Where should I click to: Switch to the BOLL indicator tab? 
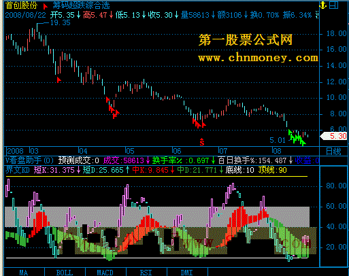[65, 273]
